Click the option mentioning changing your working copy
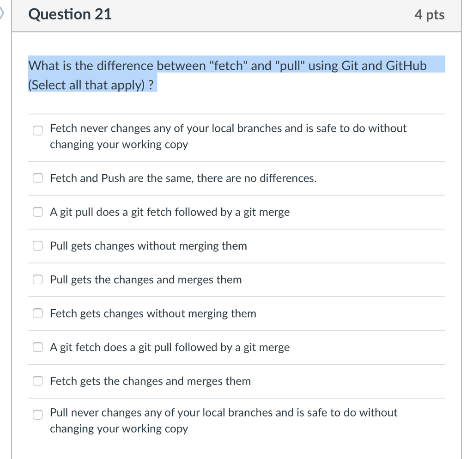473x459 pixels. (x=229, y=136)
